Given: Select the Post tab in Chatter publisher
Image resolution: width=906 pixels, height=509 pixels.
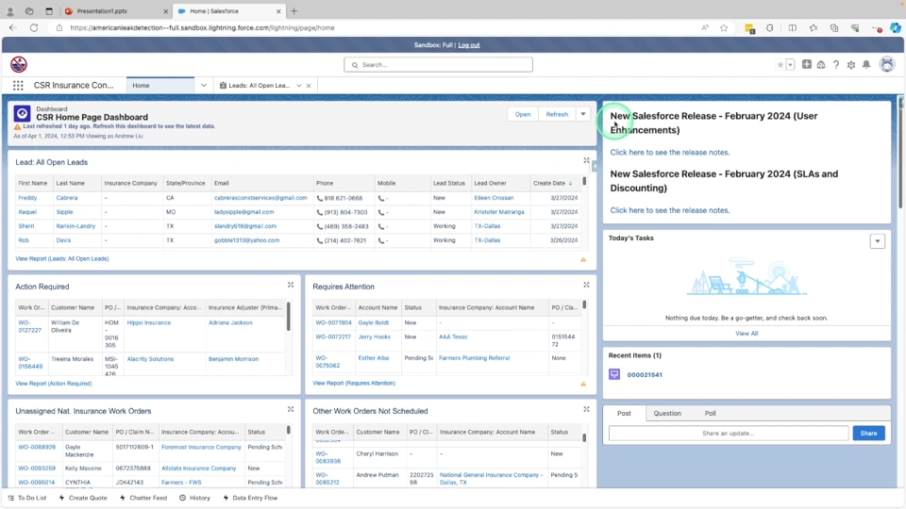Looking at the screenshot, I should 624,413.
